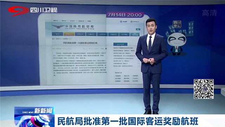Click the first circular icon at webpage top right

click(x=121, y=22)
